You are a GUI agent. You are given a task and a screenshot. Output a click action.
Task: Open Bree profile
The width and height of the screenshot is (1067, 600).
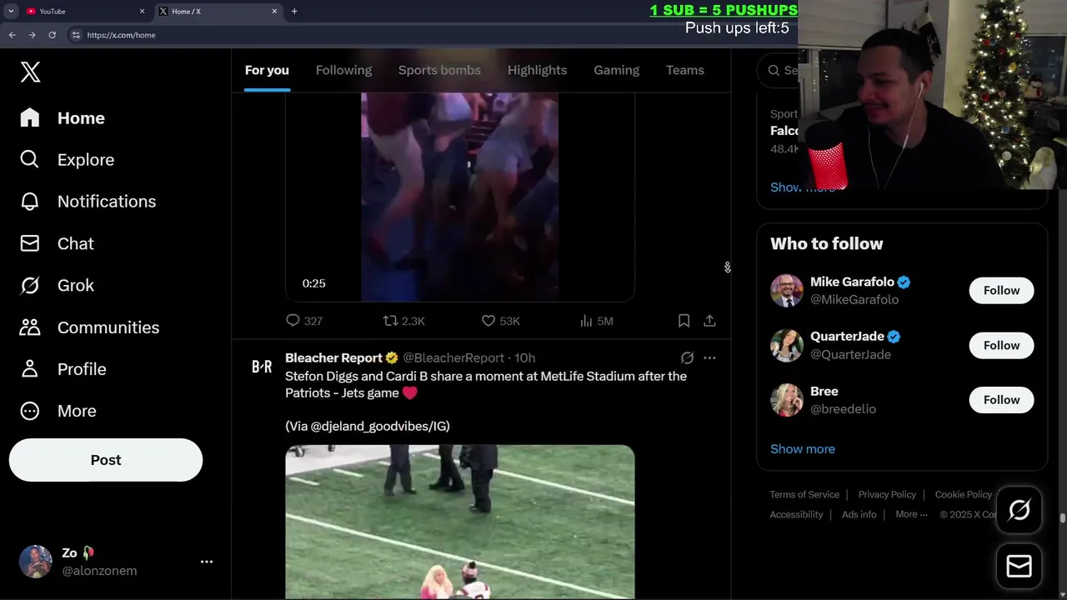click(x=824, y=391)
